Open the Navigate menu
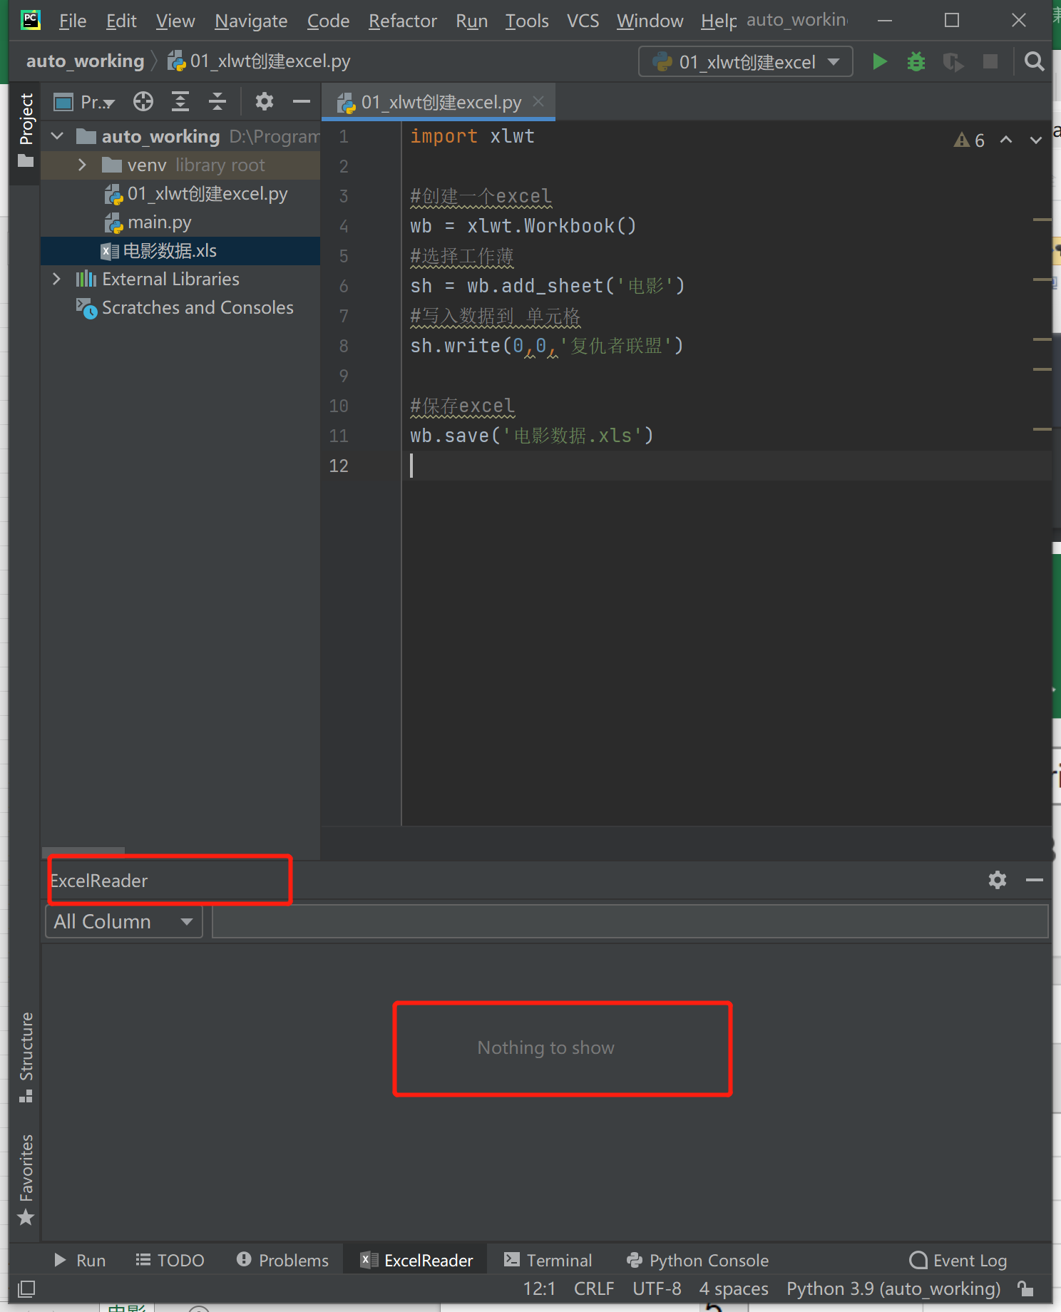The height and width of the screenshot is (1312, 1061). pyautogui.click(x=251, y=21)
